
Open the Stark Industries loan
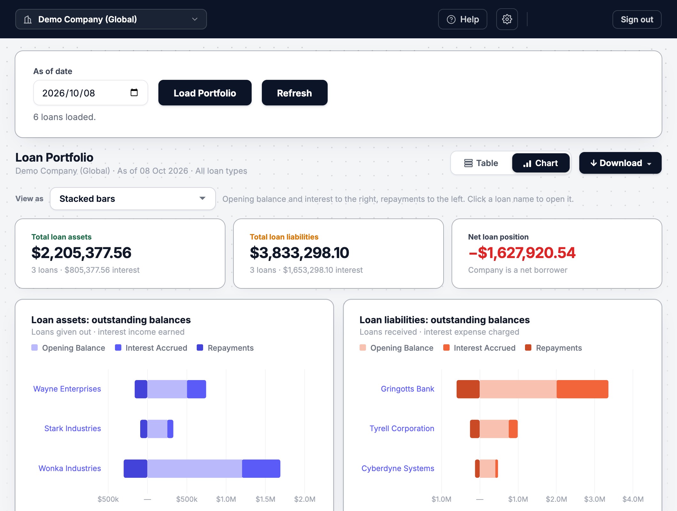tap(72, 428)
